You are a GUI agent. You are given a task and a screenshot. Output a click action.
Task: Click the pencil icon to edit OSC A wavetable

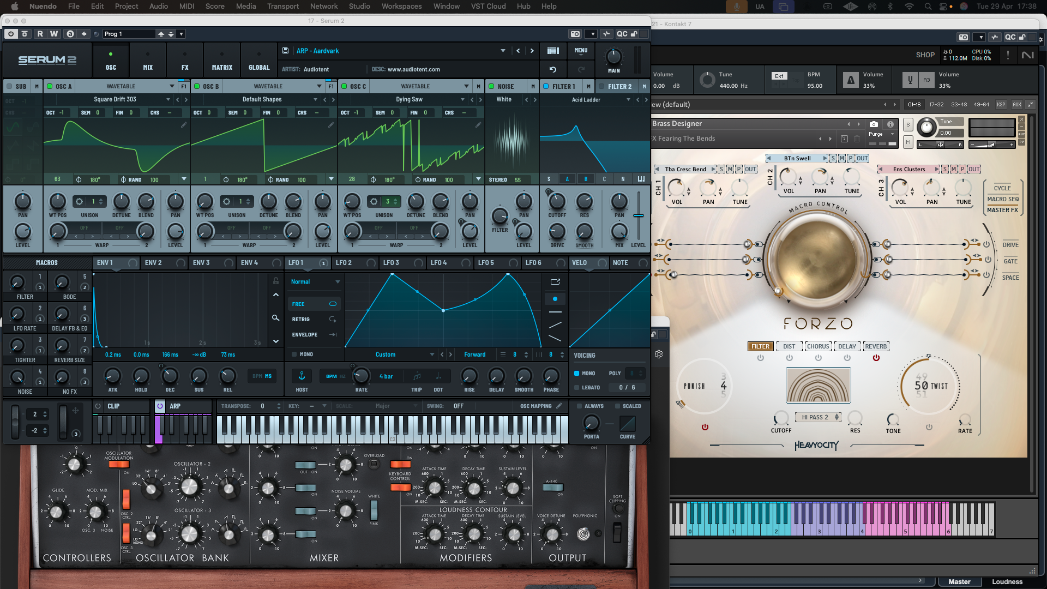(x=184, y=124)
